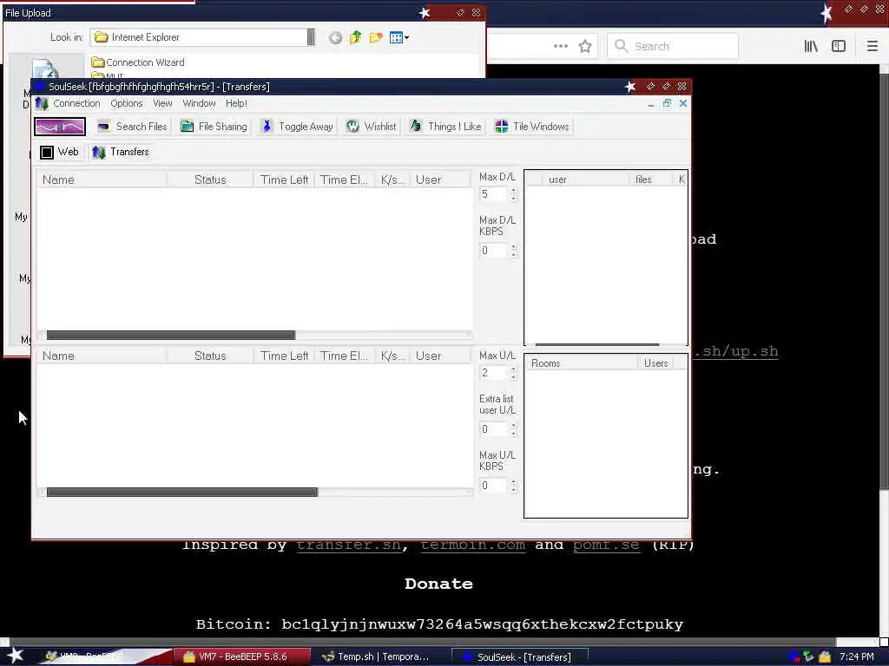Open the Window menu

click(199, 104)
